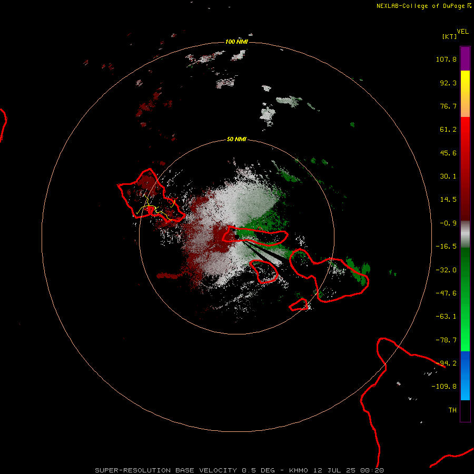Select the -0.9 scale label
The image size is (474, 474).
click(448, 223)
